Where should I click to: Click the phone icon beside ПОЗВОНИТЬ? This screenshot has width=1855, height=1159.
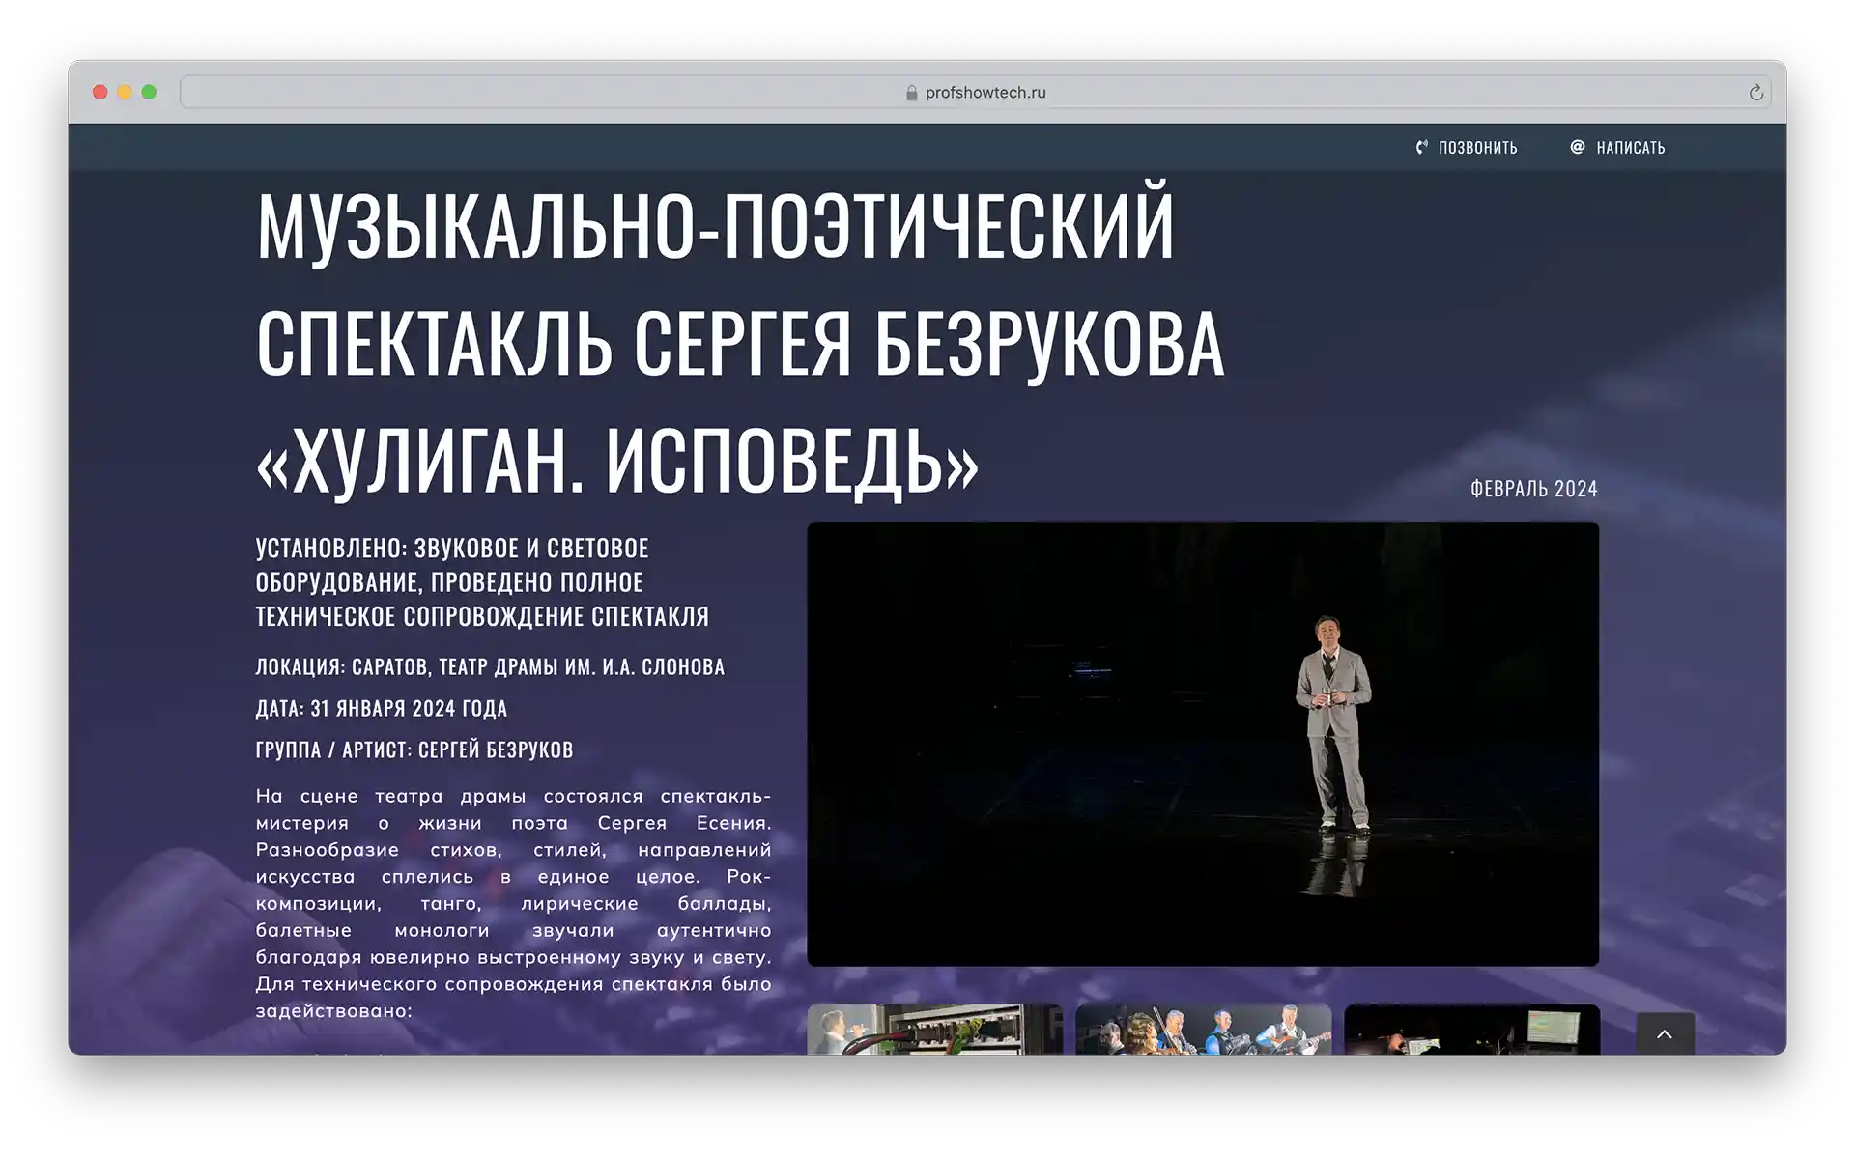(1421, 147)
